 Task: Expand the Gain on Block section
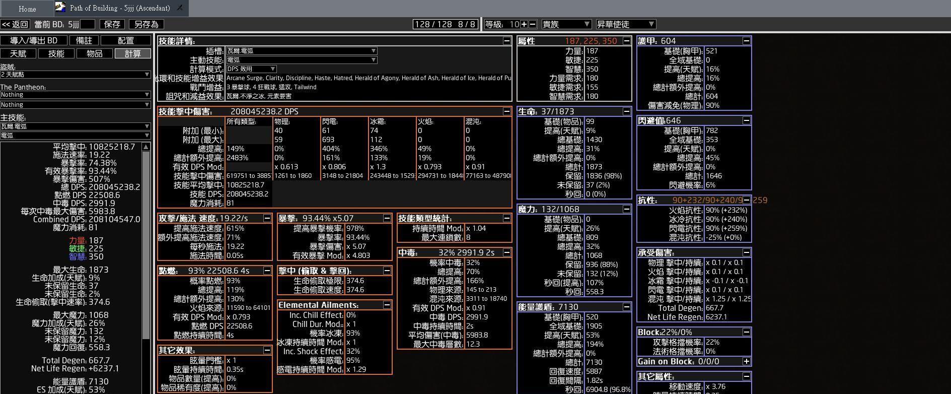[746, 361]
